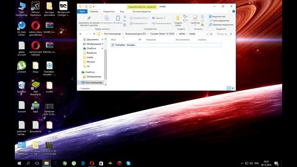The image size is (297, 167).
Task: Open the Windows Start menu
Action: (x=19, y=163)
